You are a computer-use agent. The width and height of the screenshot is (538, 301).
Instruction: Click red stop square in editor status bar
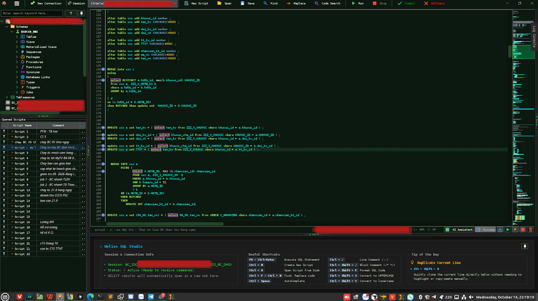tap(523, 229)
